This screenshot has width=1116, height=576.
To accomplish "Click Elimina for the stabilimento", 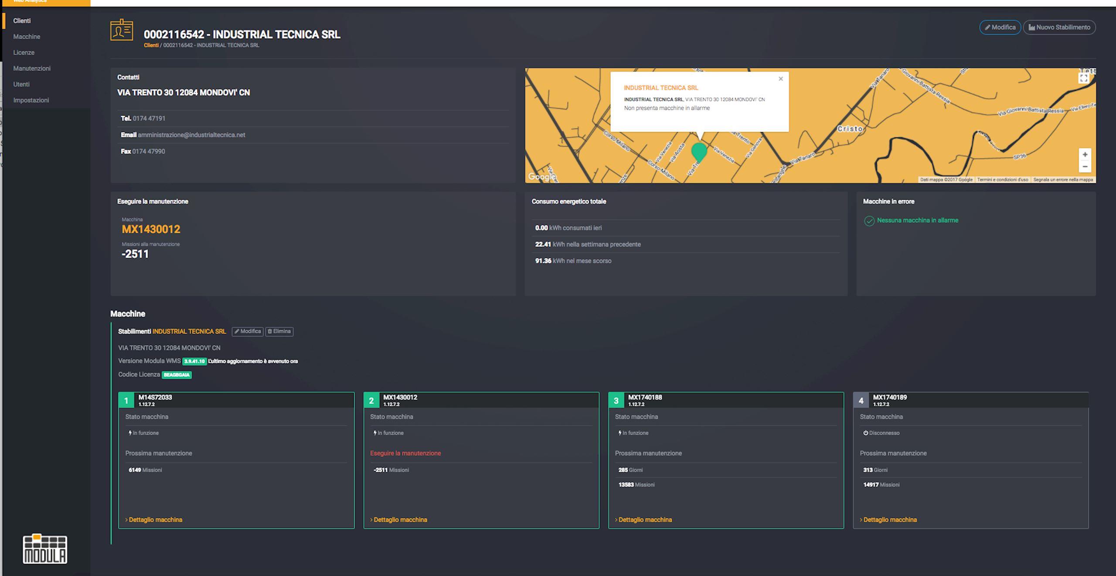I will 279,331.
